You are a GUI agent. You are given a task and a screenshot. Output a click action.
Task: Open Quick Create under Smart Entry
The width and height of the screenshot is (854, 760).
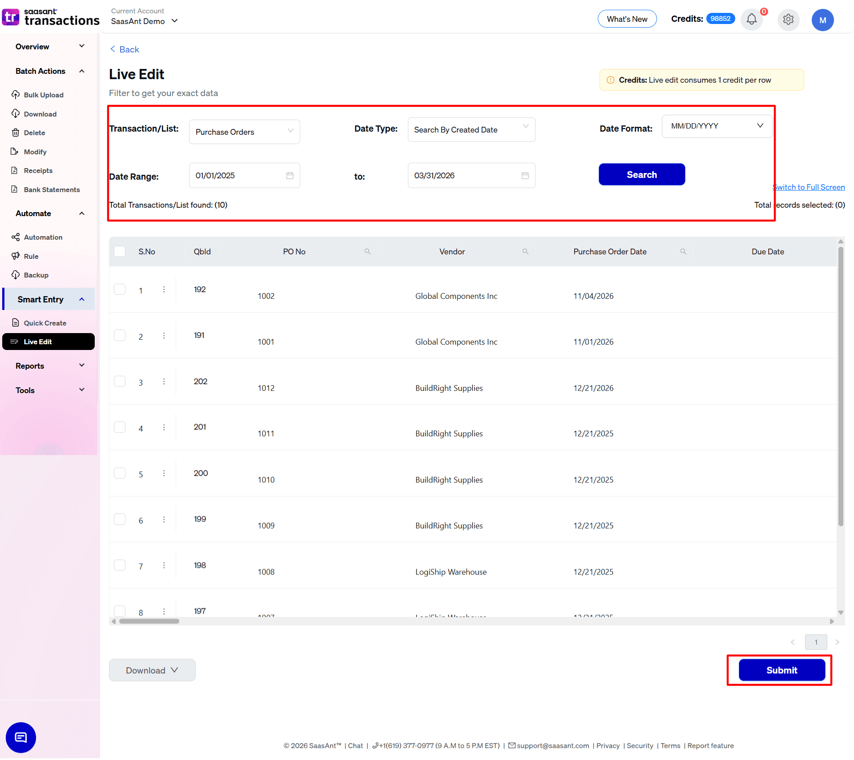(44, 322)
